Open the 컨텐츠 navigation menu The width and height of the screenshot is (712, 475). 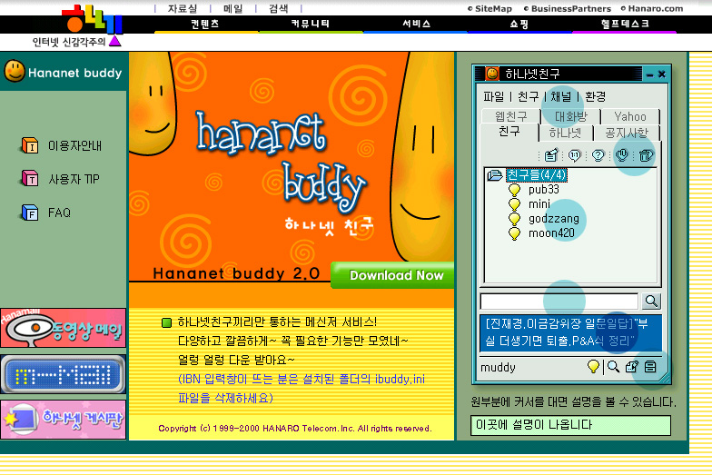[205, 24]
